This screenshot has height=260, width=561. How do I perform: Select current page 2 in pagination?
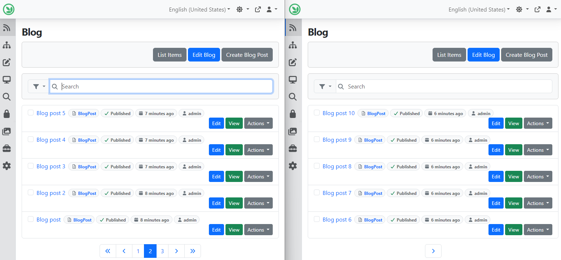[150, 251]
